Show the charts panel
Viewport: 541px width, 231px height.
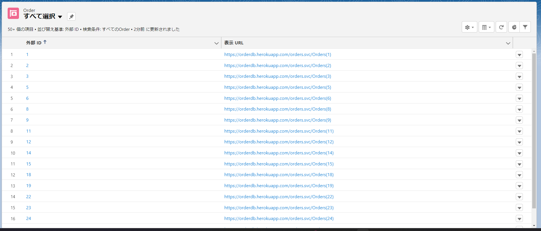pyautogui.click(x=514, y=27)
